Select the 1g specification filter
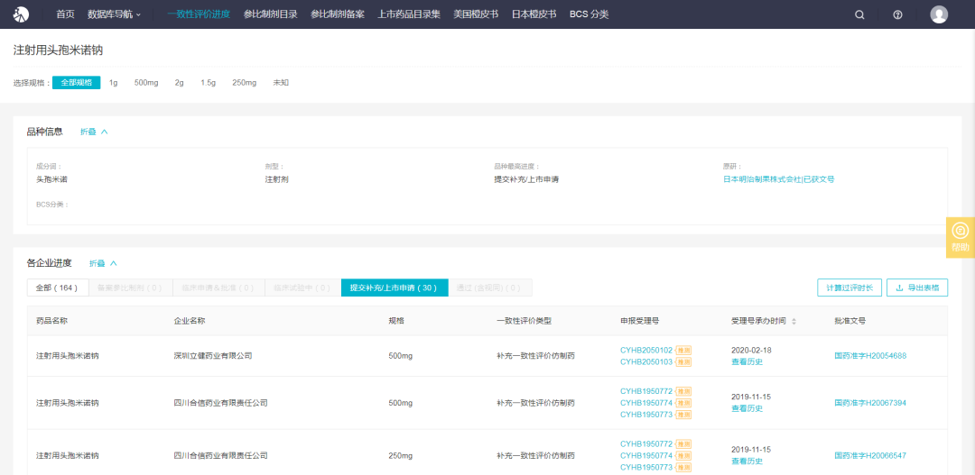This screenshot has height=475, width=975. coord(114,83)
